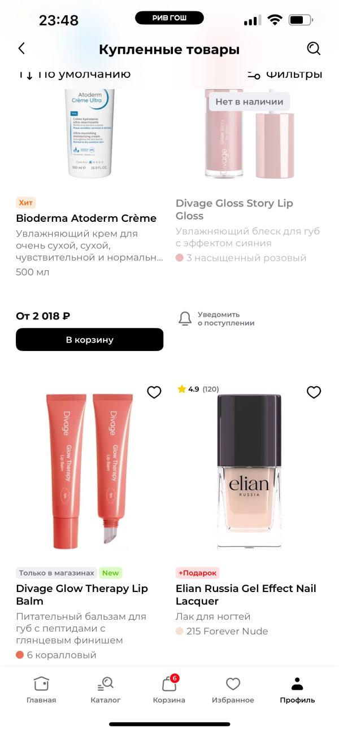
Task: Open search with the magnifier icon
Action: pos(314,49)
